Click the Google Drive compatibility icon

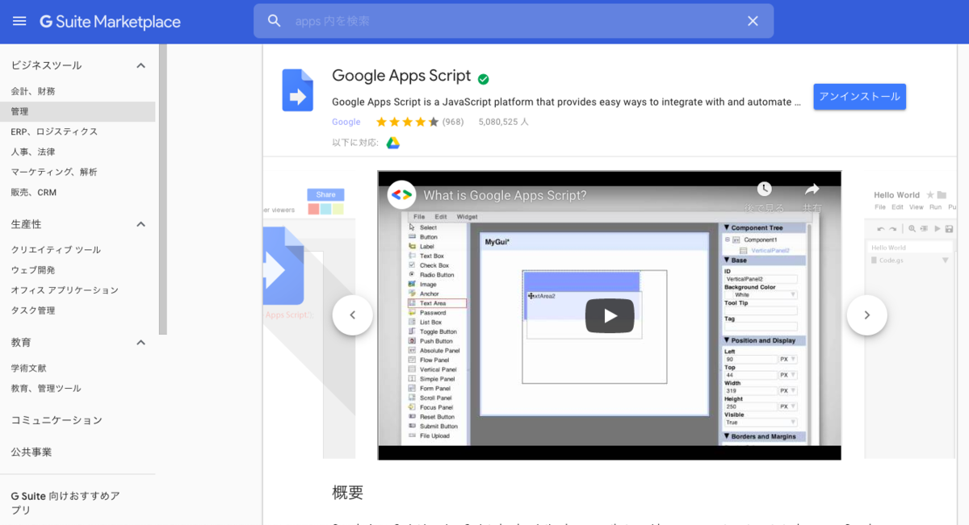(x=392, y=143)
